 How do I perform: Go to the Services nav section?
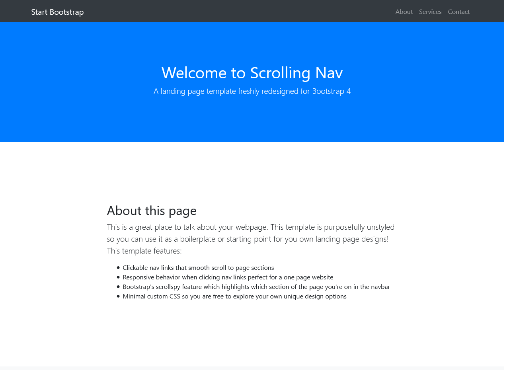tap(430, 12)
